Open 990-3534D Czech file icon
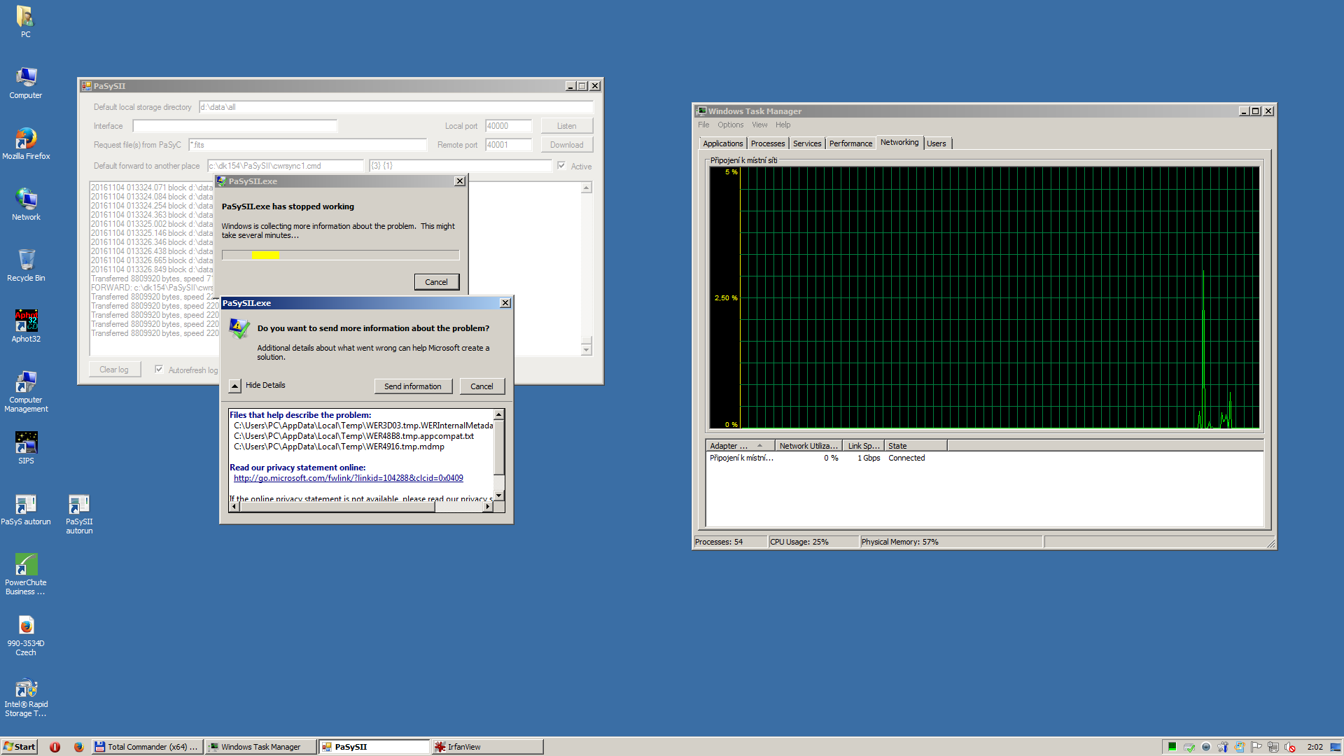Screen dimensions: 1344x756 coord(26,635)
